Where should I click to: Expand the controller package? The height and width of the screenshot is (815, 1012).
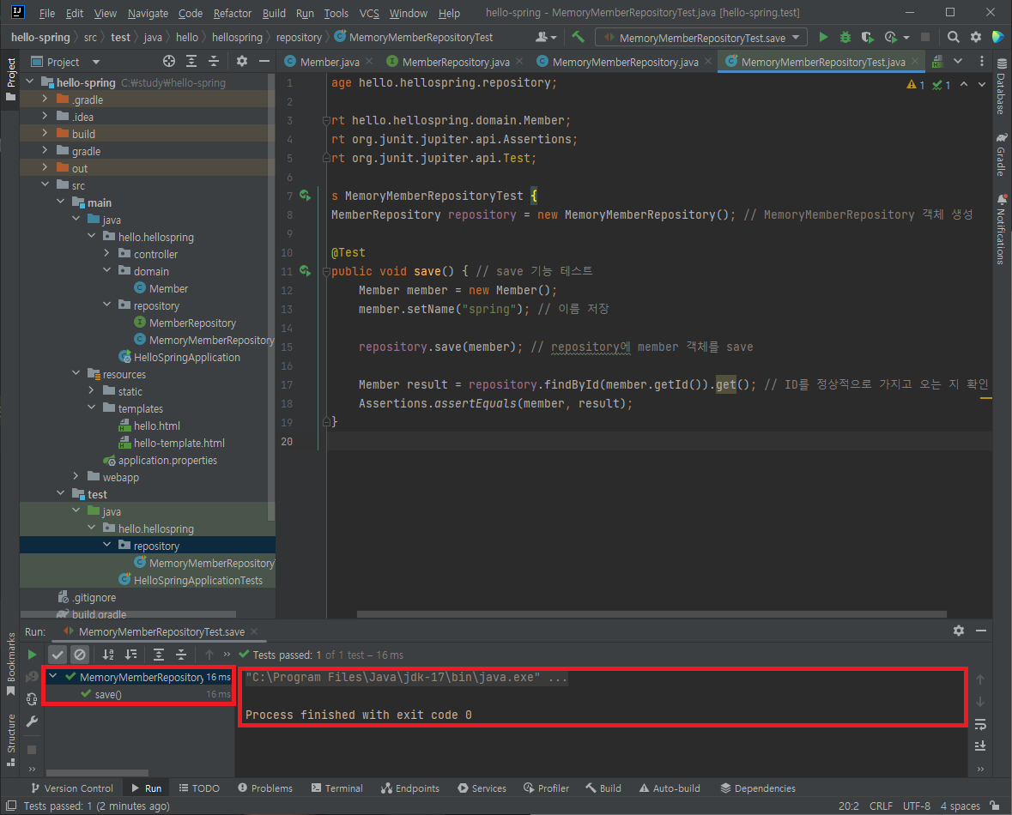point(106,254)
